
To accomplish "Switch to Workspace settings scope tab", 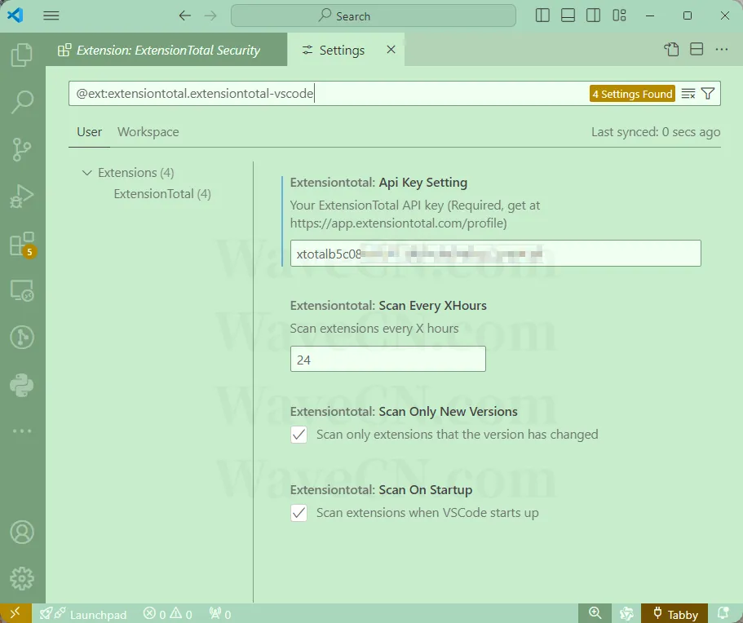I will [148, 132].
